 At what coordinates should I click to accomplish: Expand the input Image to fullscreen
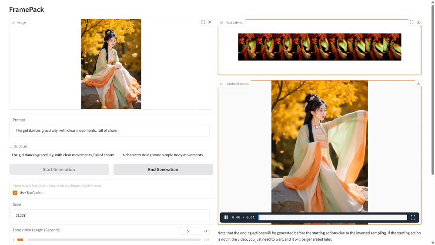point(203,22)
